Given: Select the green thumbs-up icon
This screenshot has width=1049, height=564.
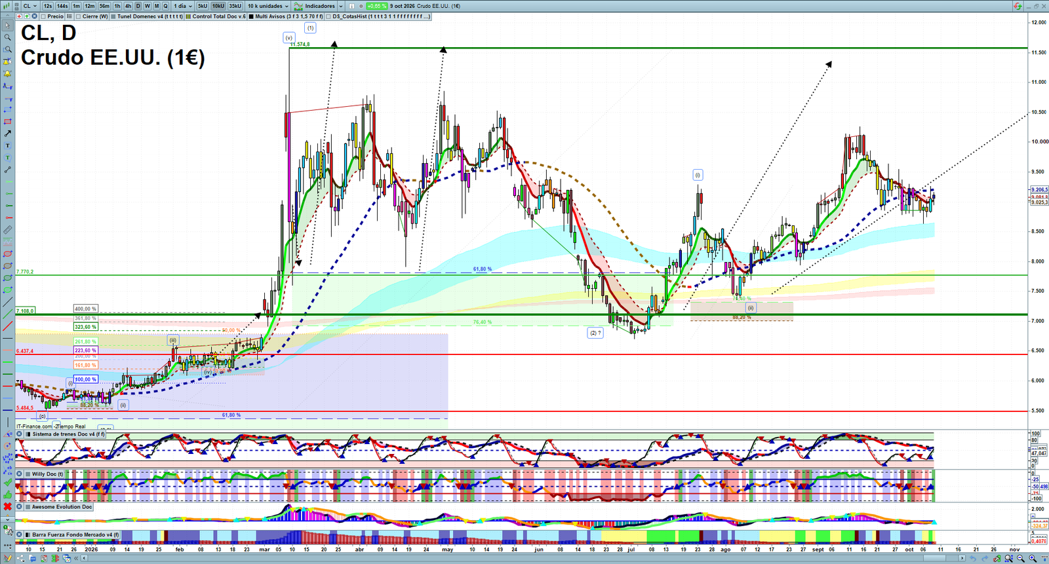Looking at the screenshot, I should [7, 495].
